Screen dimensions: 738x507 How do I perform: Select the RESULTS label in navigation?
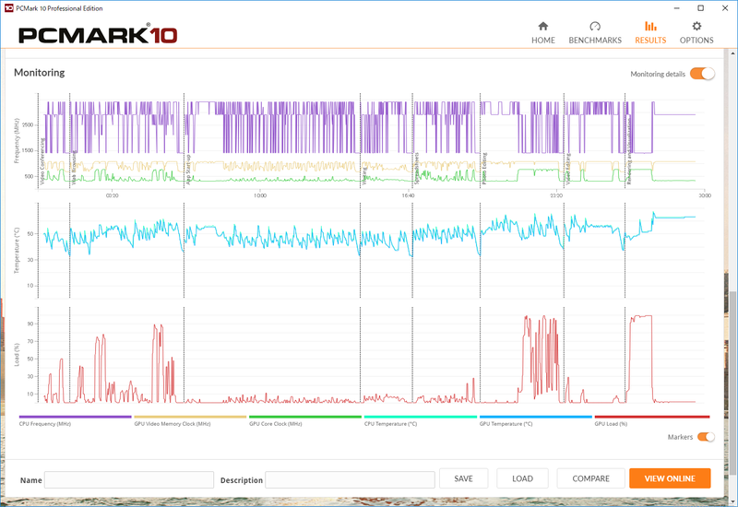coord(650,41)
